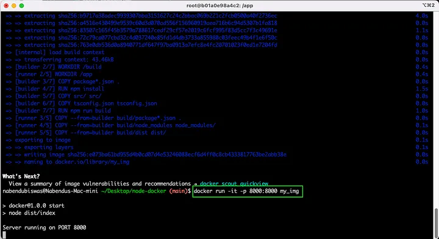The height and width of the screenshot is (239, 439).
Task: Click the green fullscreen window button
Action: [x=21, y=5]
